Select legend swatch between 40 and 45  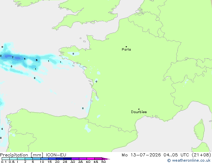coord(91,159)
